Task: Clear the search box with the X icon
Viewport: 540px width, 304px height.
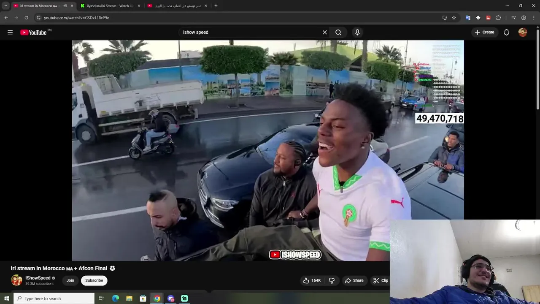Action: coord(325,33)
